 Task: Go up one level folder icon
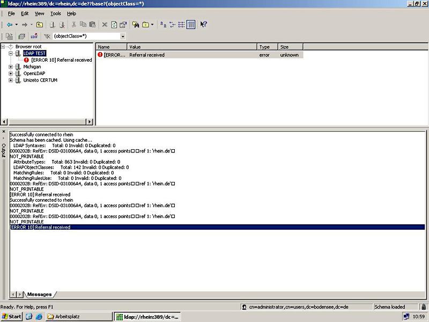(x=40, y=25)
